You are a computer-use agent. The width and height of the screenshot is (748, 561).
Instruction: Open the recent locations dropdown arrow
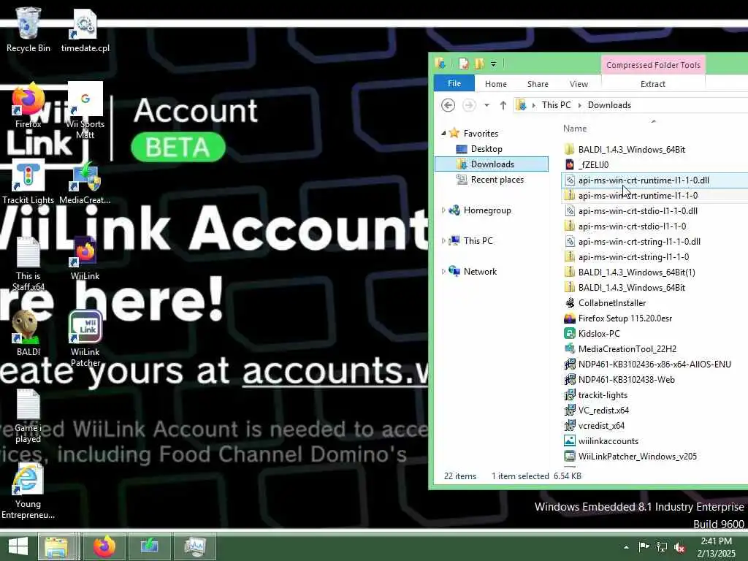click(x=486, y=105)
